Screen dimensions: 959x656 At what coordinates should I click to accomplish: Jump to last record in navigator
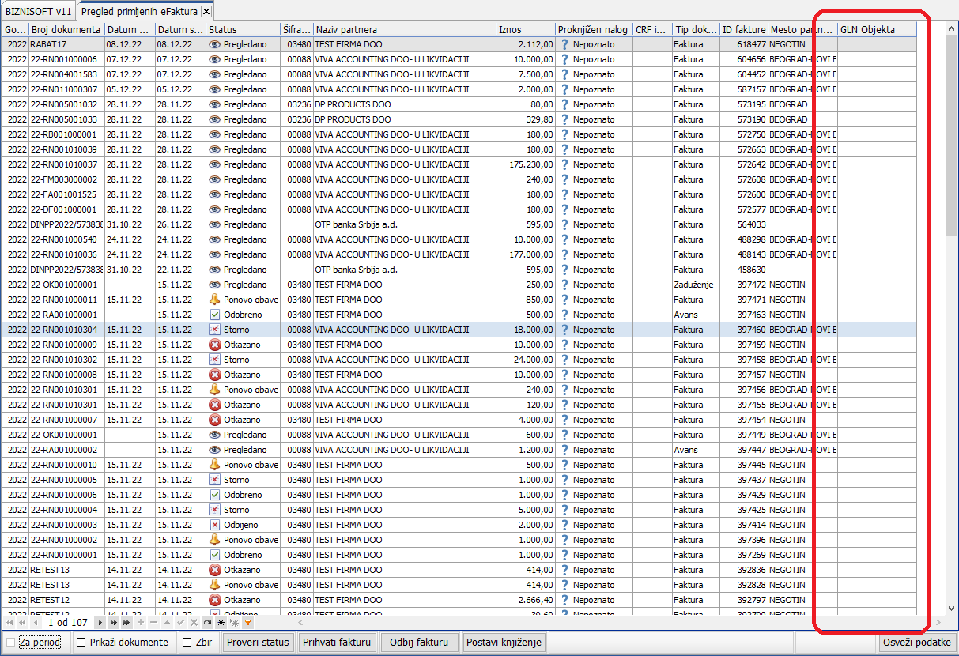point(128,622)
